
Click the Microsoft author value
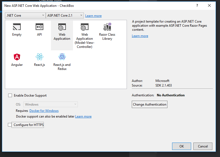click(162, 81)
